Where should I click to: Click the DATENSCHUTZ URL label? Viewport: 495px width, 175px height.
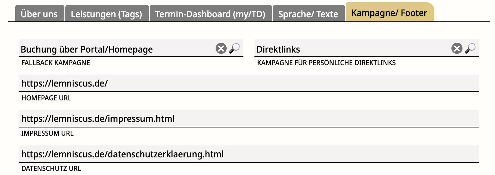click(x=51, y=168)
